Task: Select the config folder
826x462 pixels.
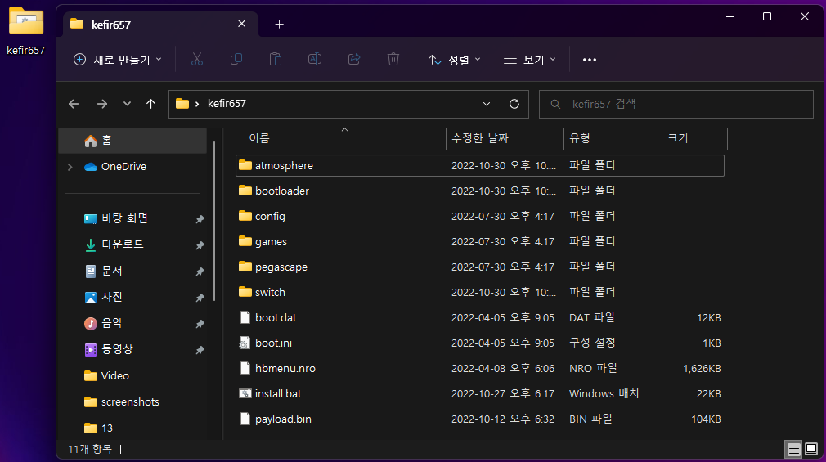Action: click(x=480, y=216)
